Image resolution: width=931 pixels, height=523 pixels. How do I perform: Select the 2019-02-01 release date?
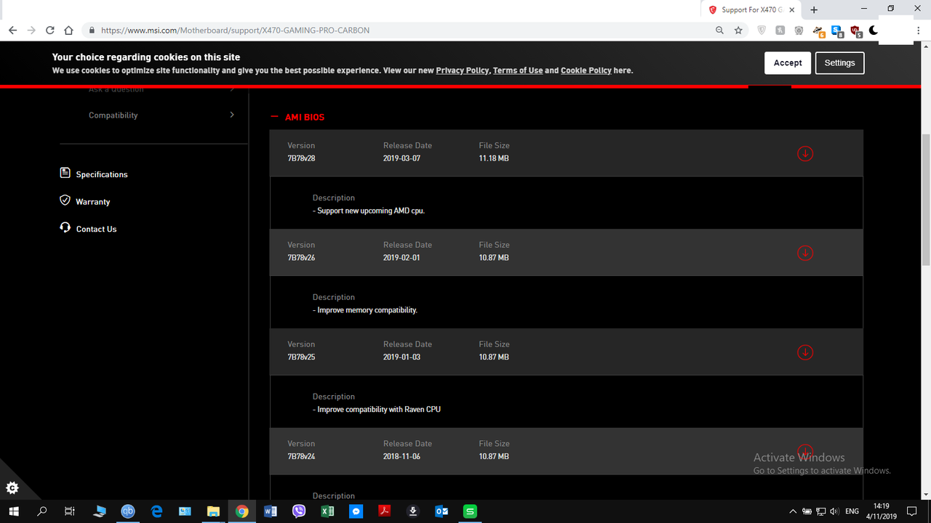click(401, 258)
